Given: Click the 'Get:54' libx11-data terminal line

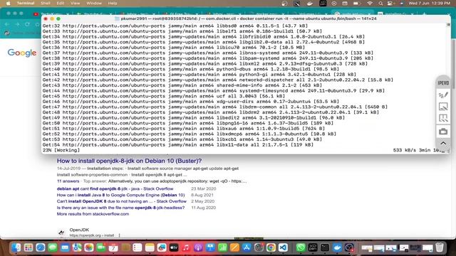Looking at the screenshot, I should (178, 144).
